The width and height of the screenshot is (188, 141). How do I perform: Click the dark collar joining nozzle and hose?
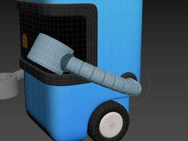point(66,62)
